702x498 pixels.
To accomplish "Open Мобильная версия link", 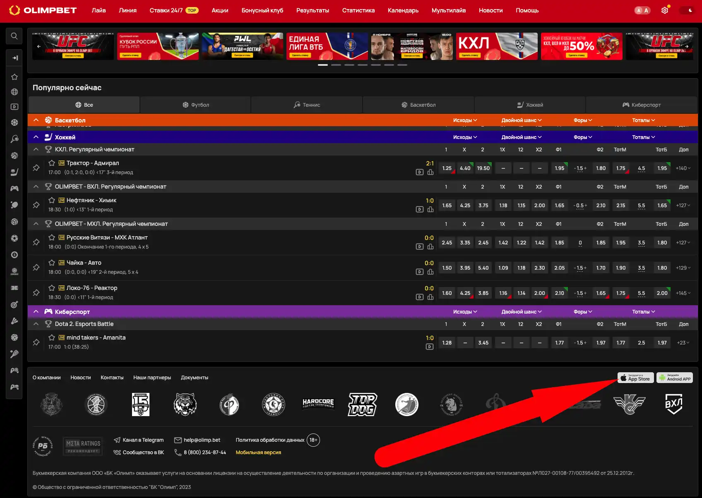I will coord(258,453).
